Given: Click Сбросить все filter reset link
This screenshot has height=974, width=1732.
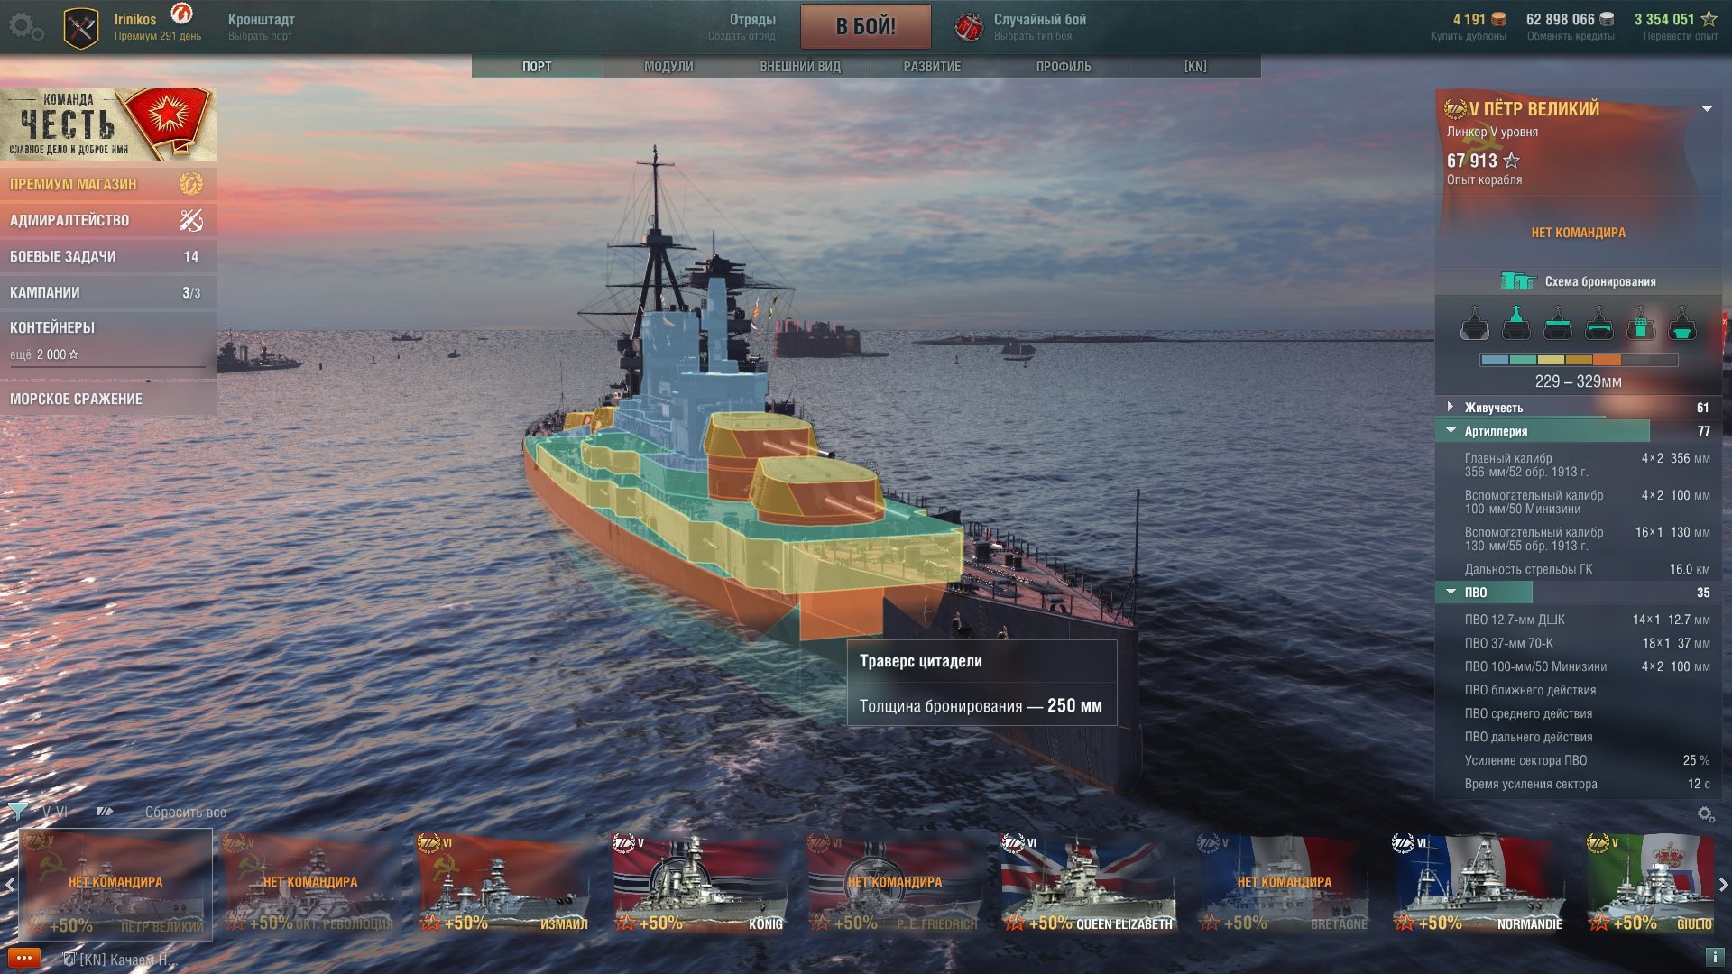Looking at the screenshot, I should pyautogui.click(x=186, y=813).
